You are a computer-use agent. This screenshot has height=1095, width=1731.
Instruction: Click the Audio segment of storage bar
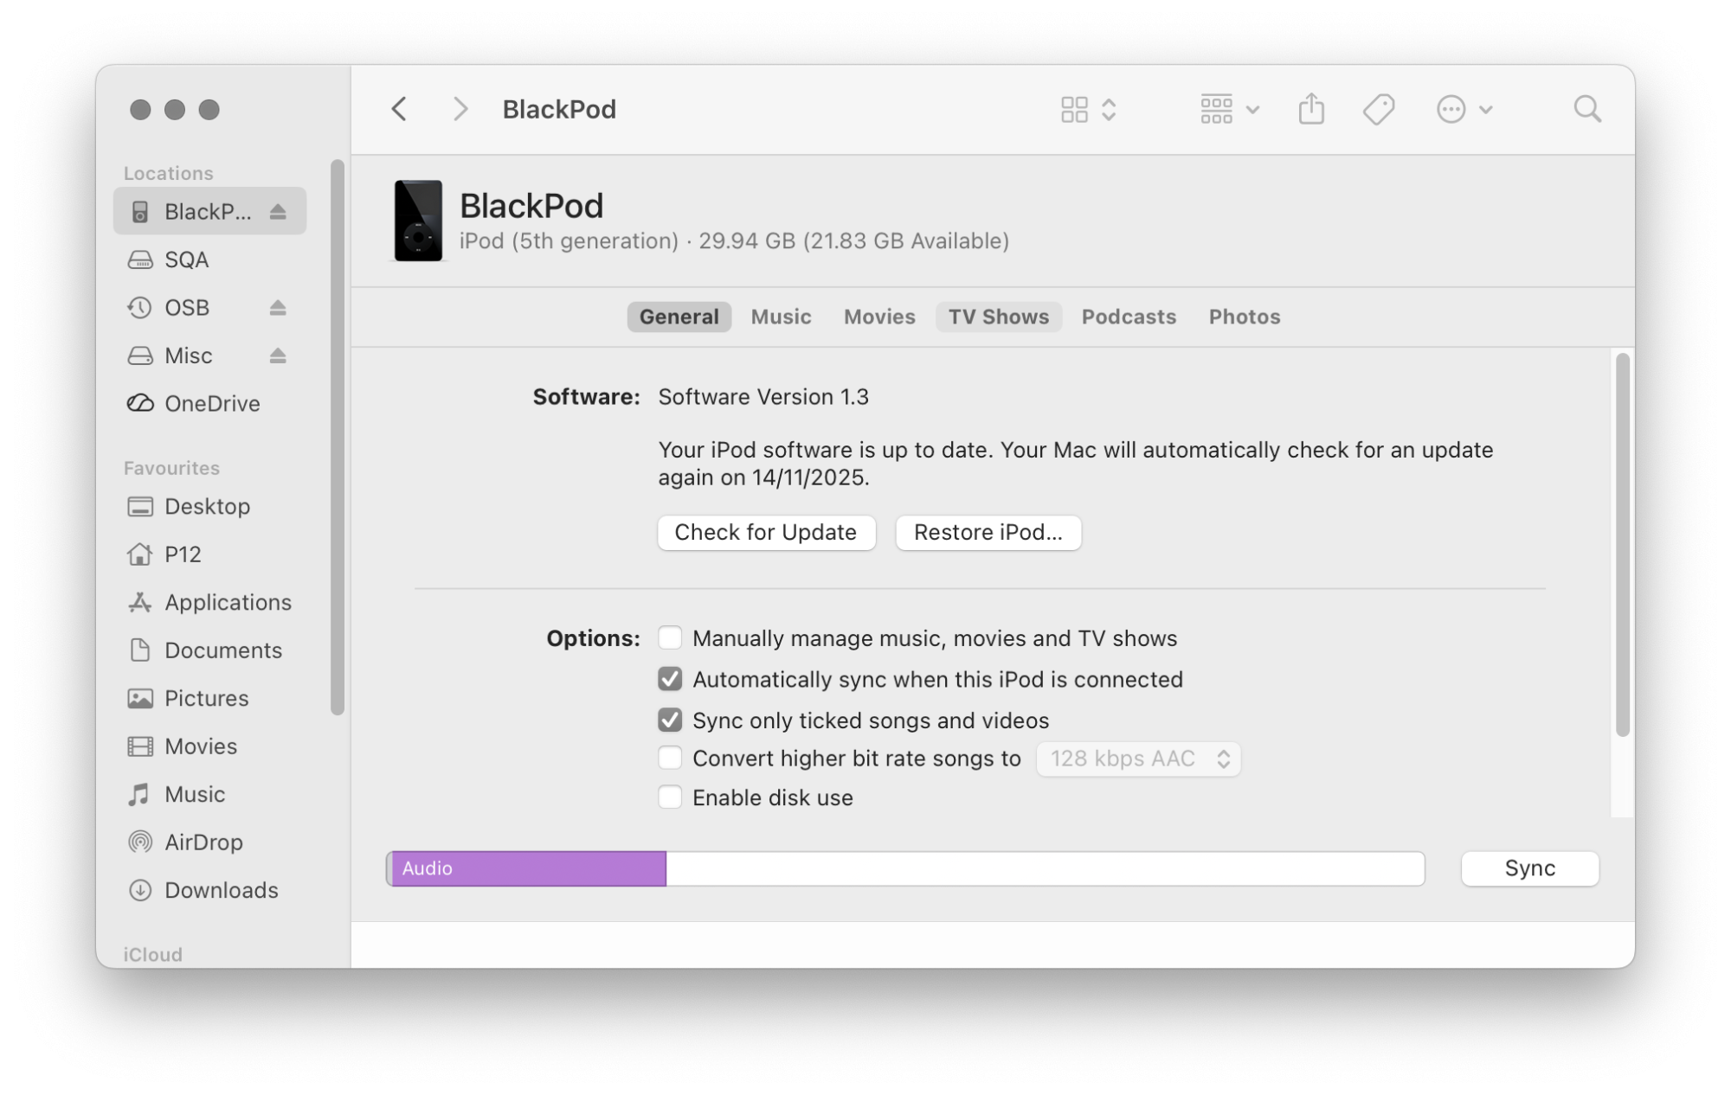click(x=528, y=868)
